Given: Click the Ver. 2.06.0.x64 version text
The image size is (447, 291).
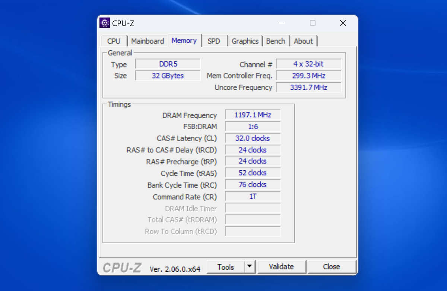Looking at the screenshot, I should tap(175, 269).
